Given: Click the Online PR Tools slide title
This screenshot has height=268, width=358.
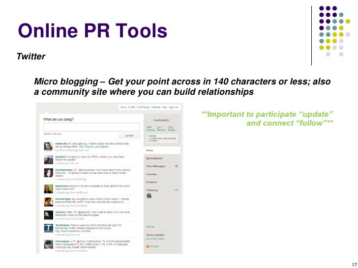Looking at the screenshot, I should pyautogui.click(x=92, y=30).
